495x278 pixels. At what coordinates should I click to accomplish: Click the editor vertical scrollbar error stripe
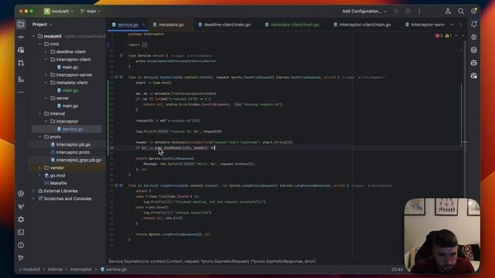click(465, 142)
